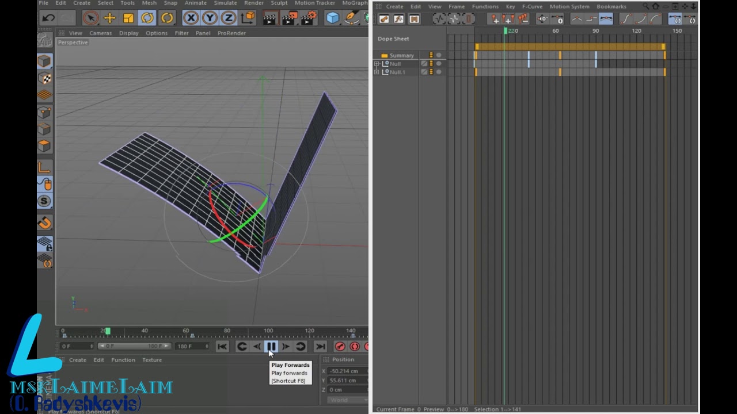Add a Cube primitive object
This screenshot has height=414, width=737.
click(x=333, y=18)
